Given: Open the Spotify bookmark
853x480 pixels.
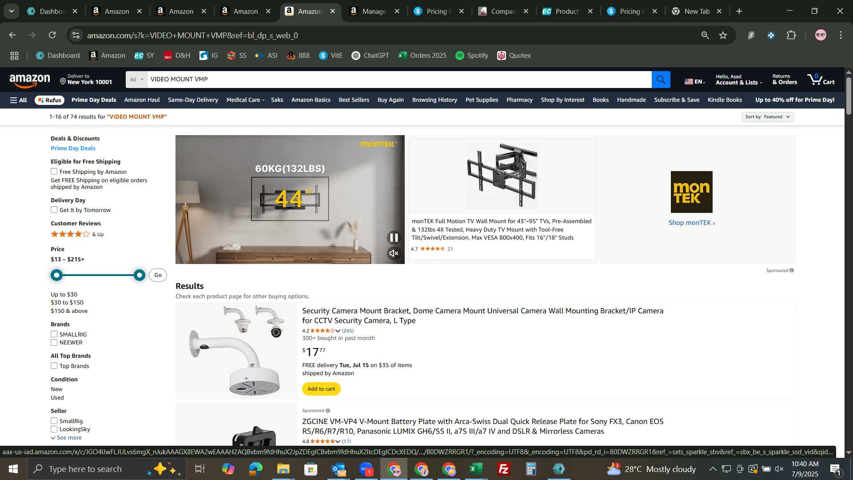Looking at the screenshot, I should click(x=472, y=56).
